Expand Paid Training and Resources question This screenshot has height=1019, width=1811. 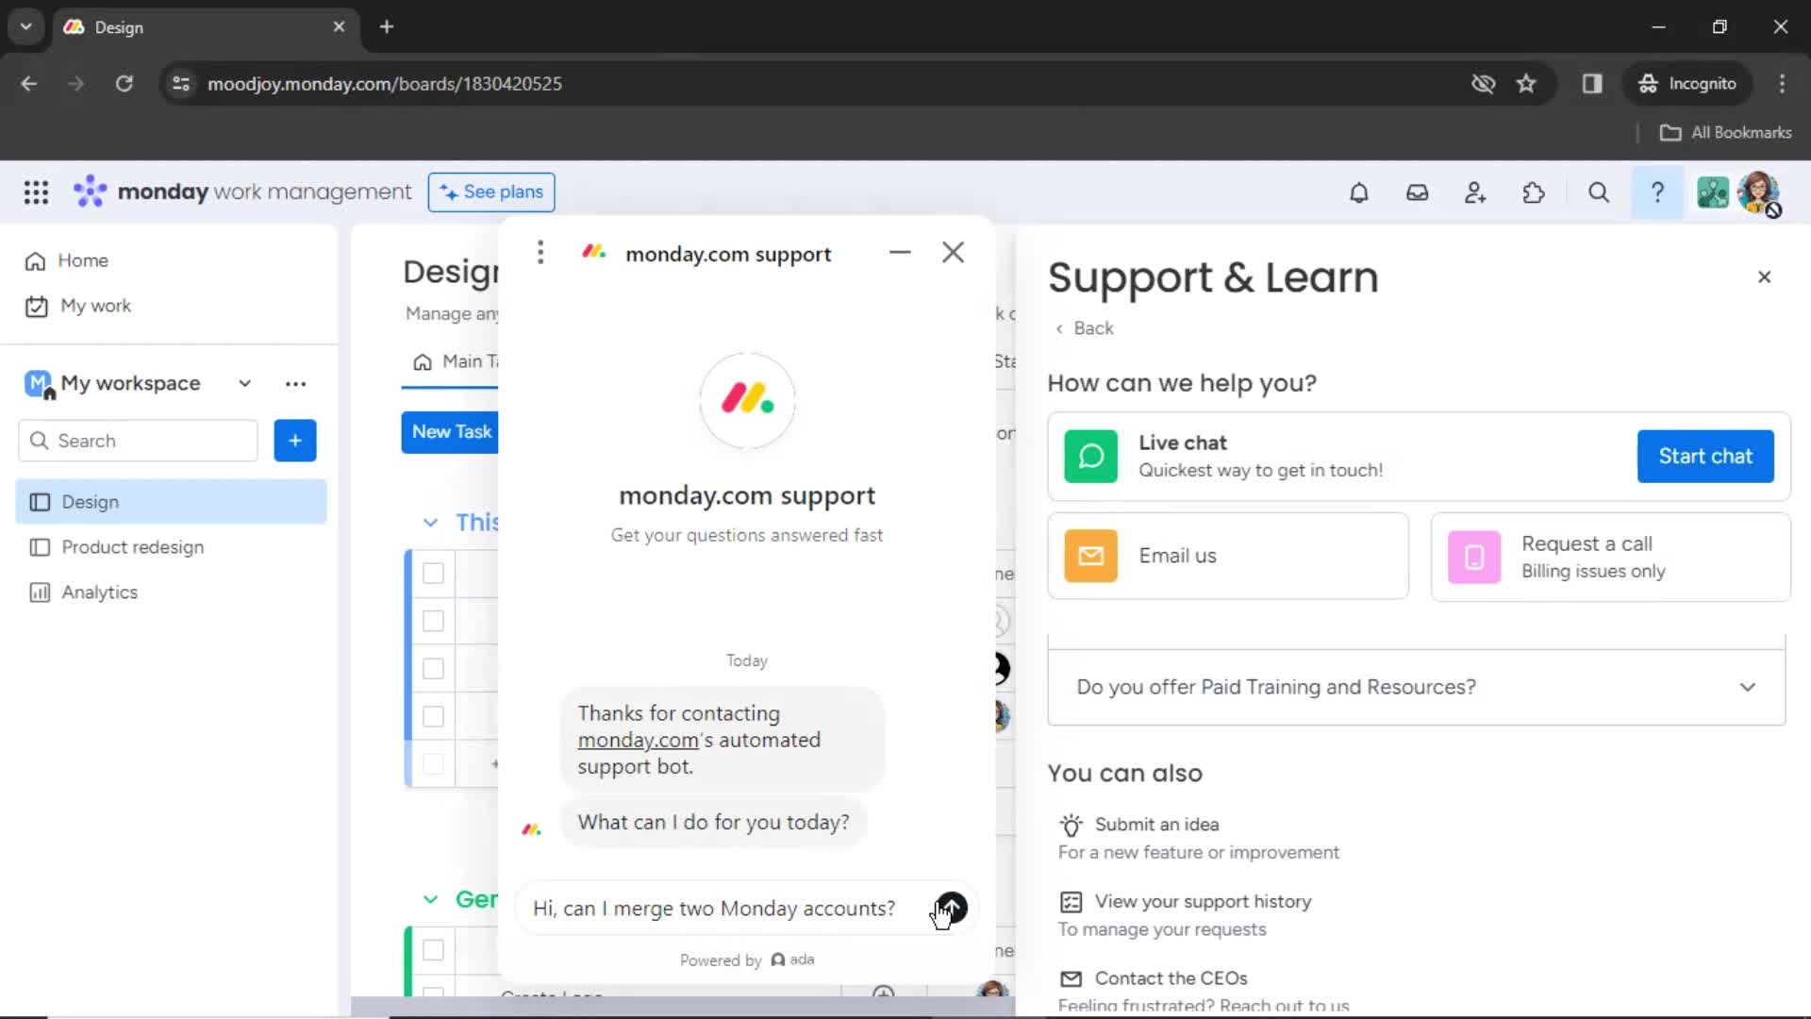1416,687
